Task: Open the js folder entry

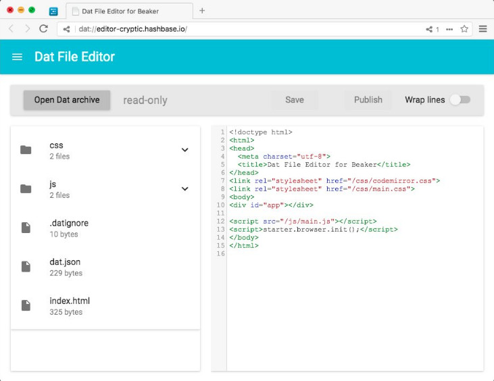Action: (x=105, y=189)
